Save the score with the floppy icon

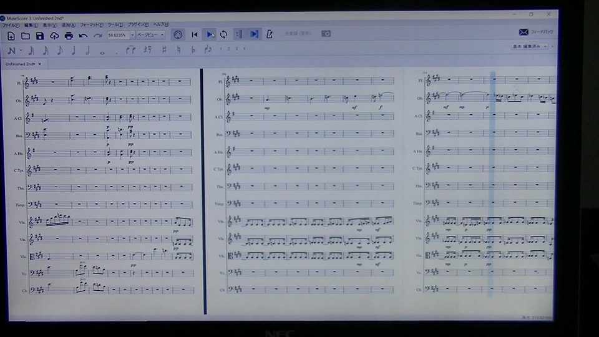(x=40, y=36)
